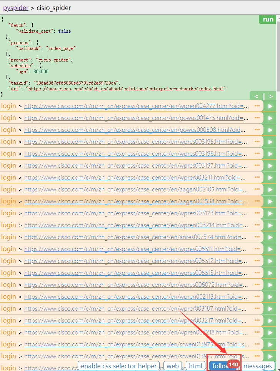Run the wpres003195 follow task

[x=270, y=142]
